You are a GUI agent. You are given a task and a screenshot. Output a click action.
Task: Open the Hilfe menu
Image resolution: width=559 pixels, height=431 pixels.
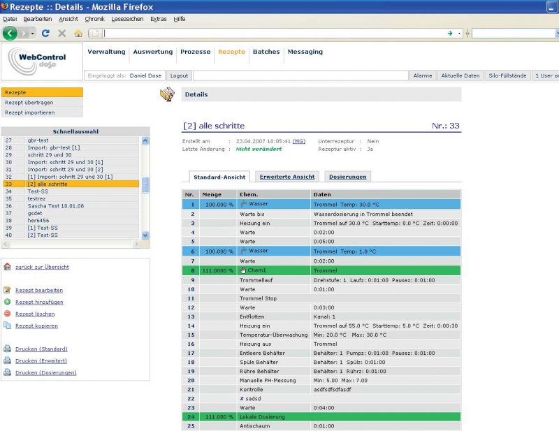coord(180,19)
